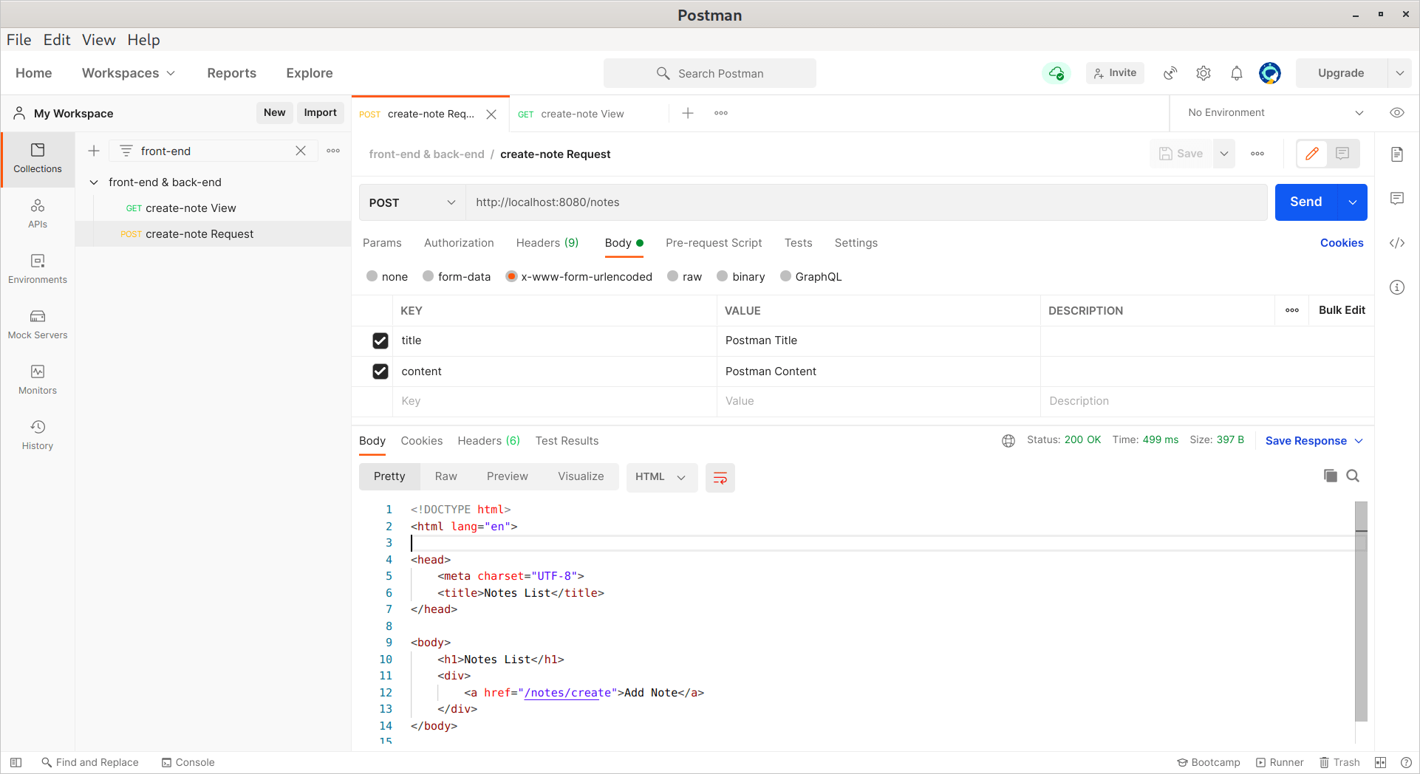The height and width of the screenshot is (774, 1420).
Task: Collapse the front-end & back-end collection
Action: coord(94,182)
